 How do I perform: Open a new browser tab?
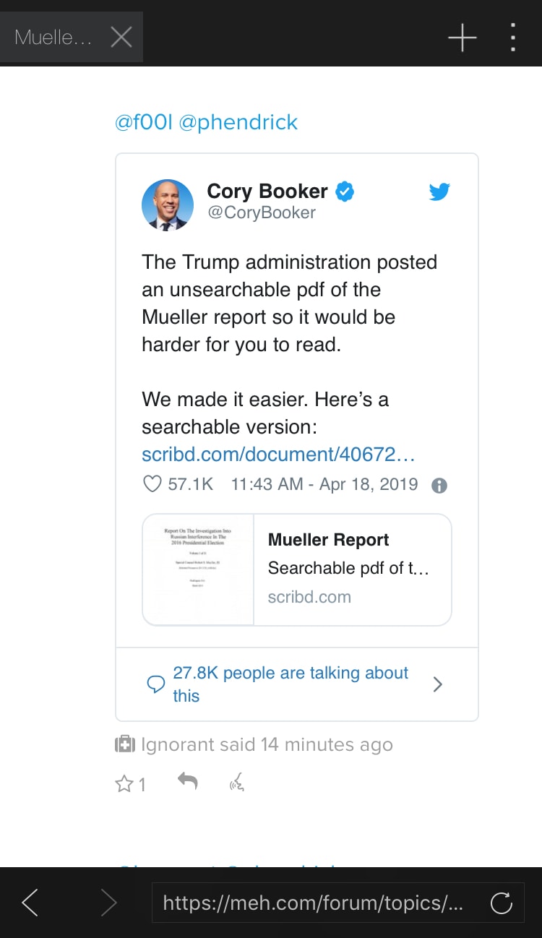pyautogui.click(x=462, y=37)
